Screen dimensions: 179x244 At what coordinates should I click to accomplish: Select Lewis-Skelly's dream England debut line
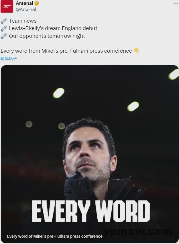53,28
